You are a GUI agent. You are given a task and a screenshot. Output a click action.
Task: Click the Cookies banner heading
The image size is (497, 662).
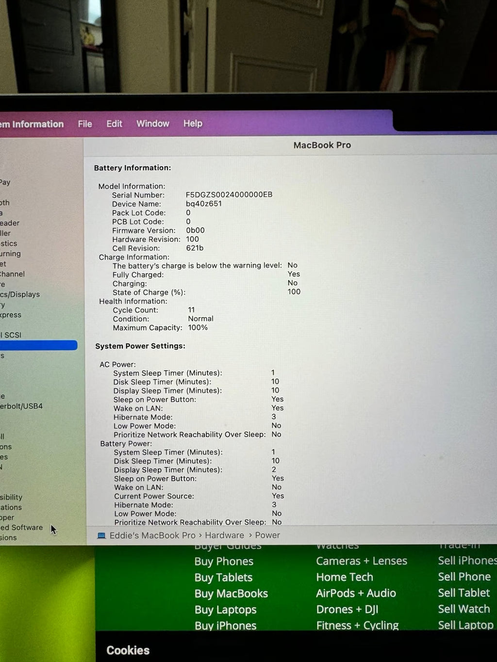[128, 650]
